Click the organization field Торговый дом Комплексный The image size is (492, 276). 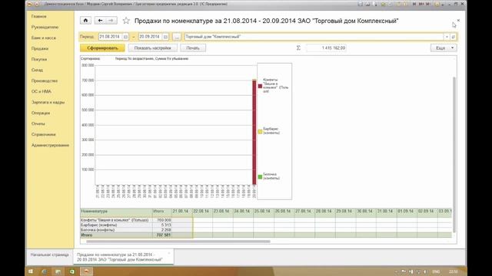pos(314,37)
